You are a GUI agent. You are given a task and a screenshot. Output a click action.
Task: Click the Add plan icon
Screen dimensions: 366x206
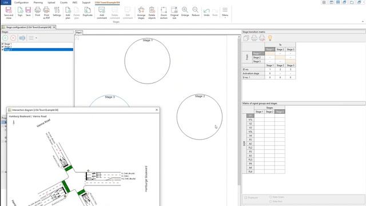(67, 13)
